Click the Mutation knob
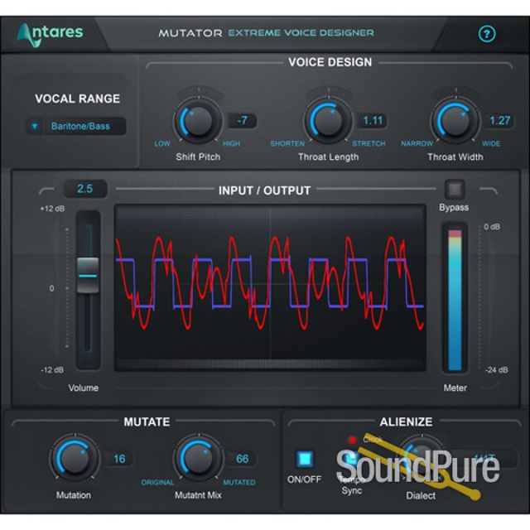This screenshot has width=530, height=530. [75, 458]
